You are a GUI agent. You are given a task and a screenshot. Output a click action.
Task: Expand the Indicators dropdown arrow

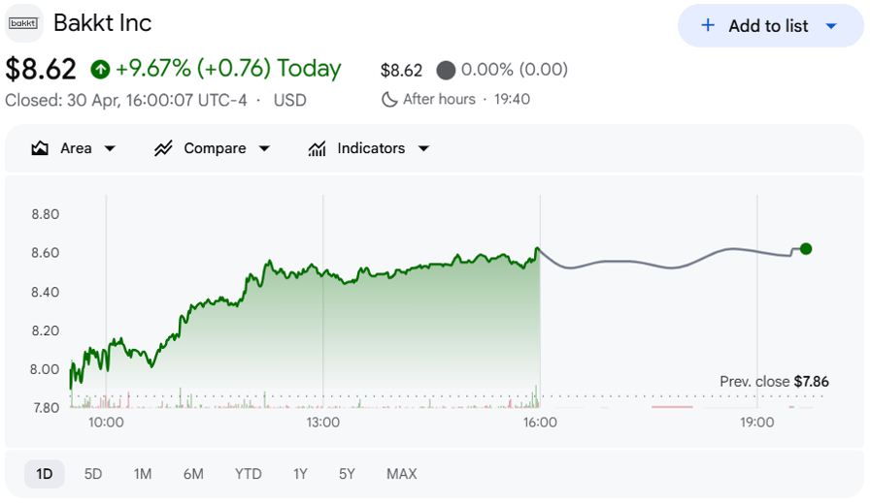point(423,148)
